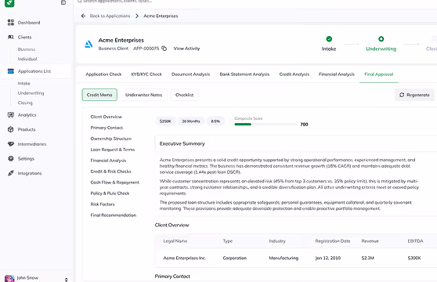Screen dimensions: 437x282
Task: Click the $250K loan amount chip
Action: pos(165,121)
